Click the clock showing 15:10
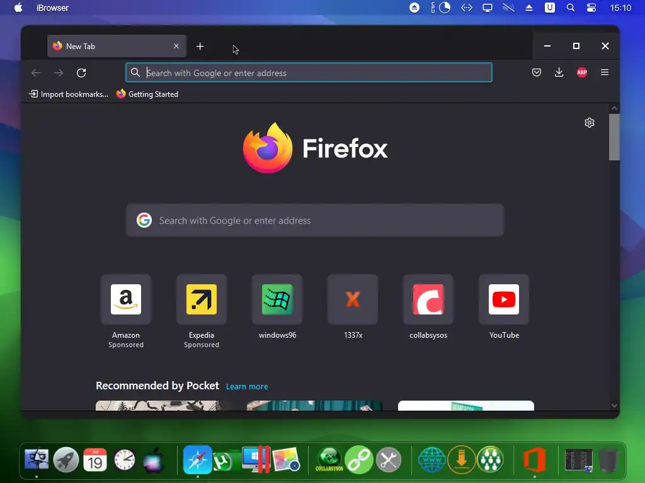 coord(620,8)
